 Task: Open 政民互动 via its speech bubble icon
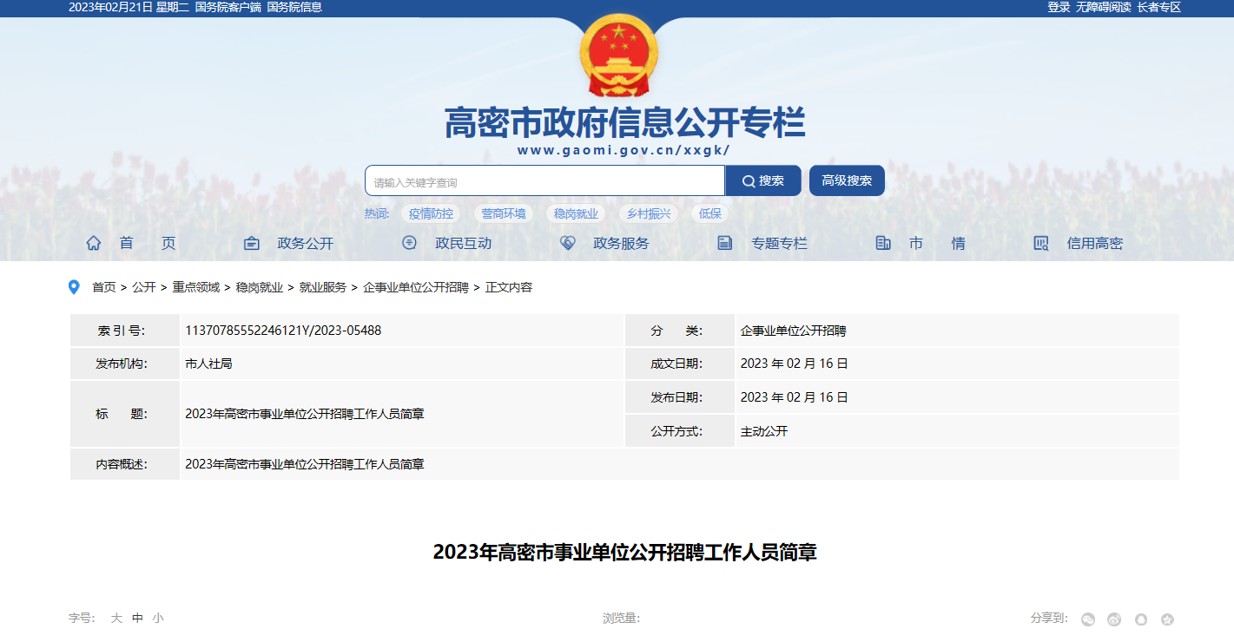point(410,243)
